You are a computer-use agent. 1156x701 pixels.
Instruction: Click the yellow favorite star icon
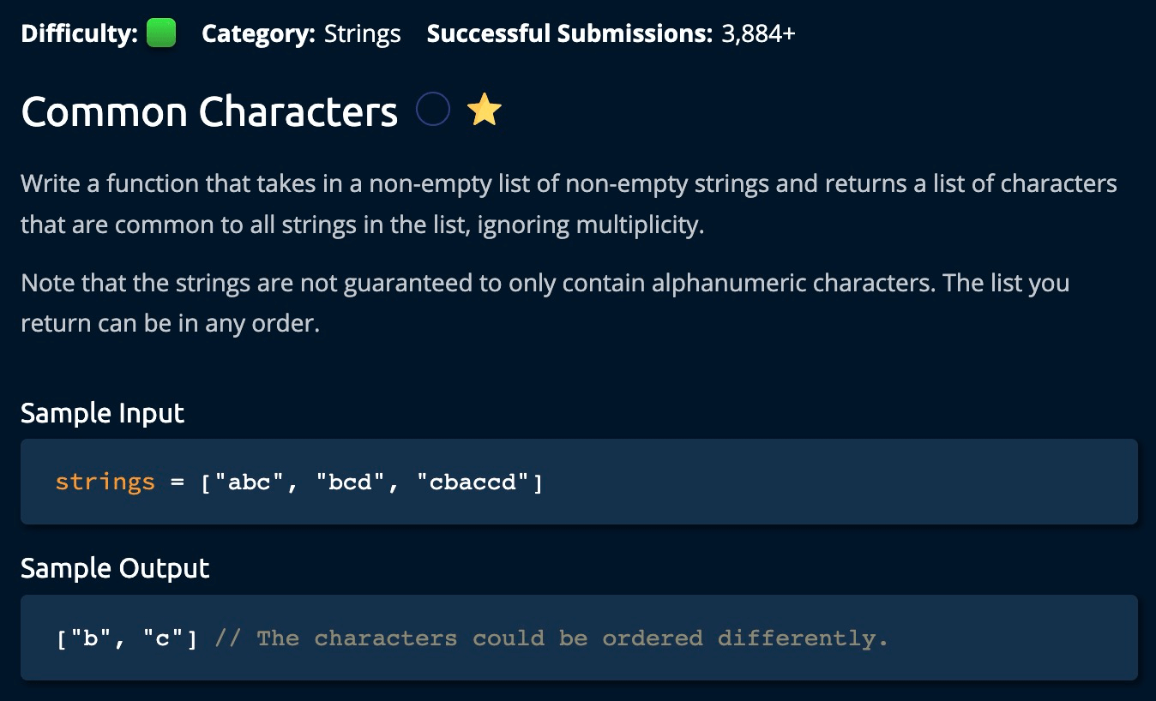pyautogui.click(x=485, y=111)
